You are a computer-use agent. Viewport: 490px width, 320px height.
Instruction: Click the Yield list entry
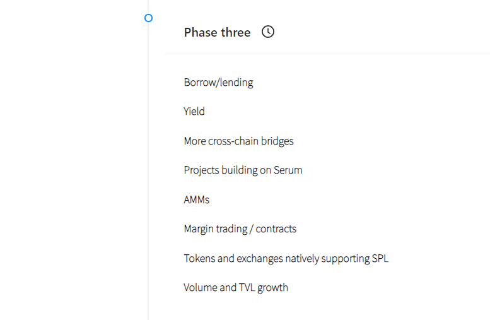[194, 111]
